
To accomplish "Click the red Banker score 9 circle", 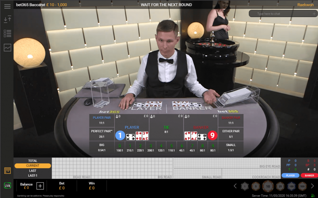I will [x=212, y=135].
